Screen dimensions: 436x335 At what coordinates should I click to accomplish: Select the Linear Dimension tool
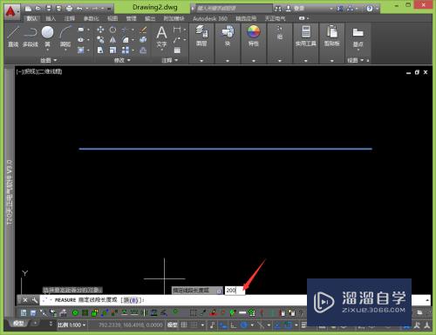(x=177, y=30)
